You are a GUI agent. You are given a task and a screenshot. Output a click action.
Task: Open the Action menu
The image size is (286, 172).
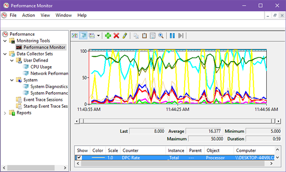coord(29,15)
